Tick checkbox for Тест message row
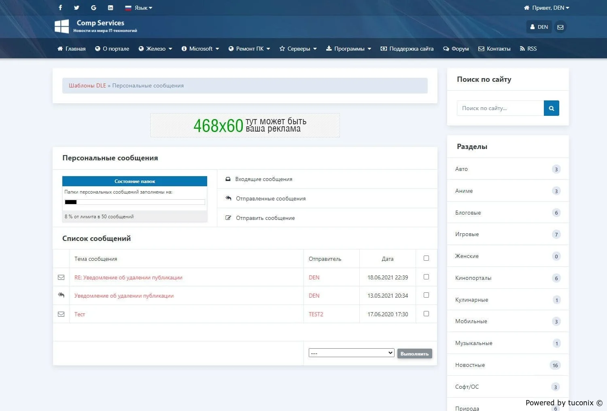 [x=426, y=314]
